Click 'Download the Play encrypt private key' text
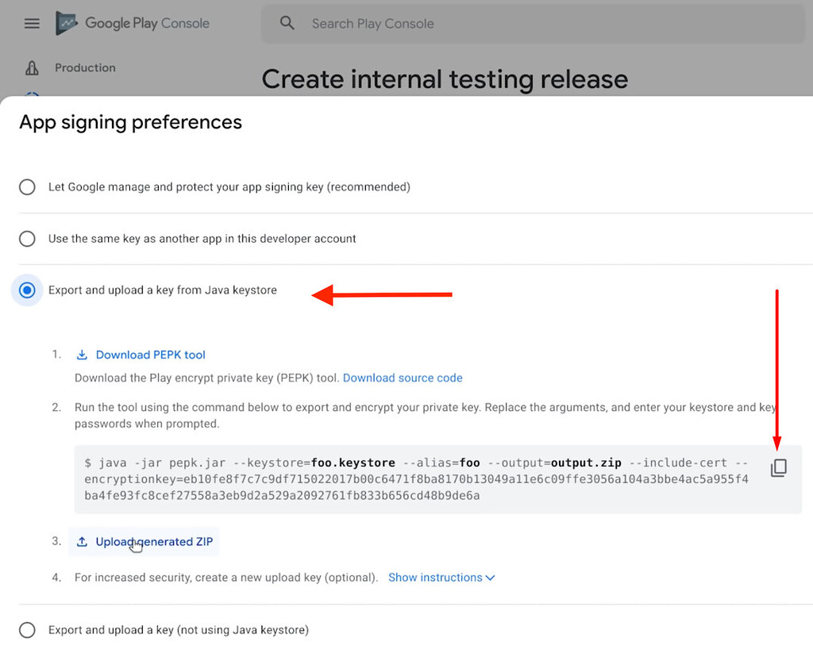The height and width of the screenshot is (653, 813). point(207,378)
